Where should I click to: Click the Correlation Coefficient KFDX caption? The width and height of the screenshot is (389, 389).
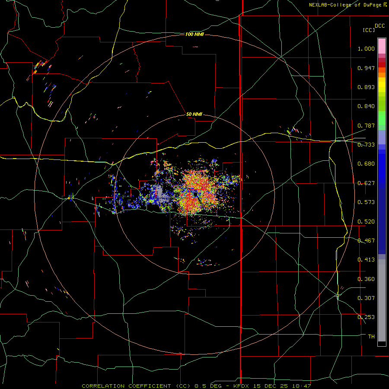(x=196, y=386)
